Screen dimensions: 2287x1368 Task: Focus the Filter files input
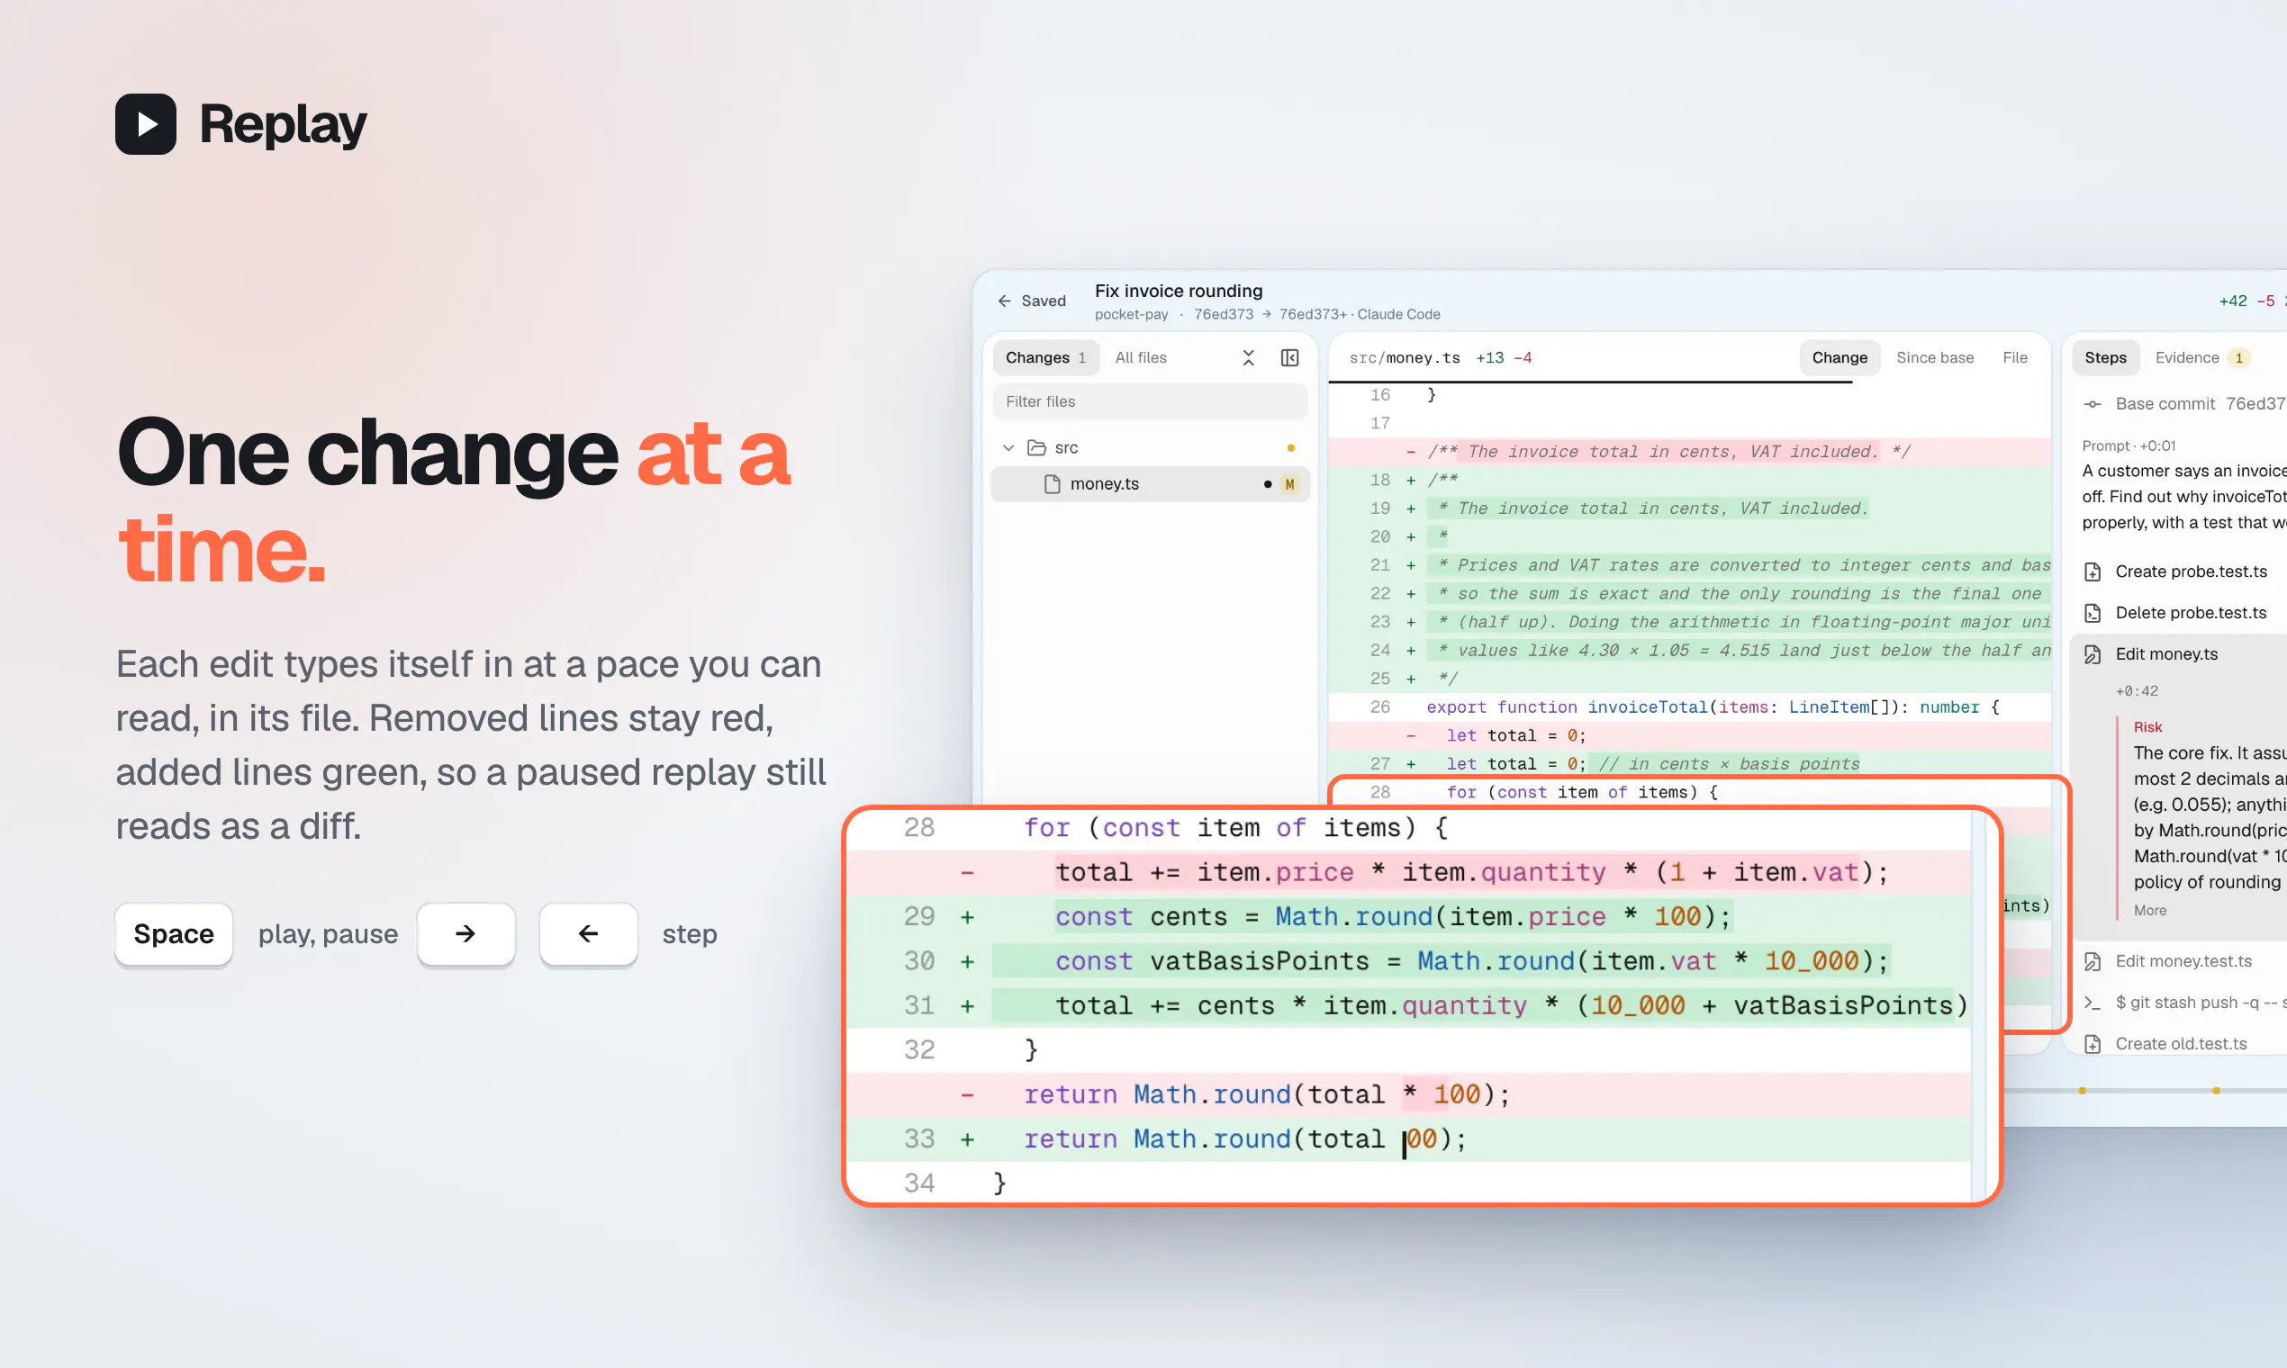coord(1150,402)
